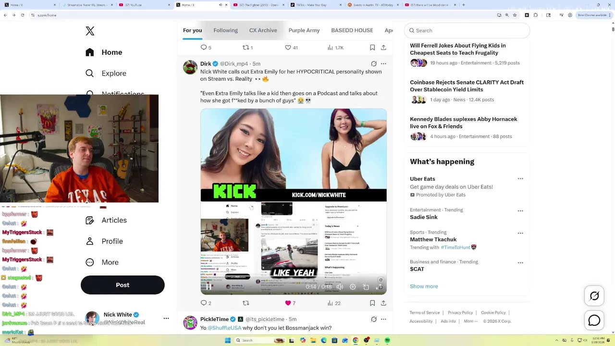Image resolution: width=615 pixels, height=346 pixels.
Task: Share the top post
Action: pos(383,48)
